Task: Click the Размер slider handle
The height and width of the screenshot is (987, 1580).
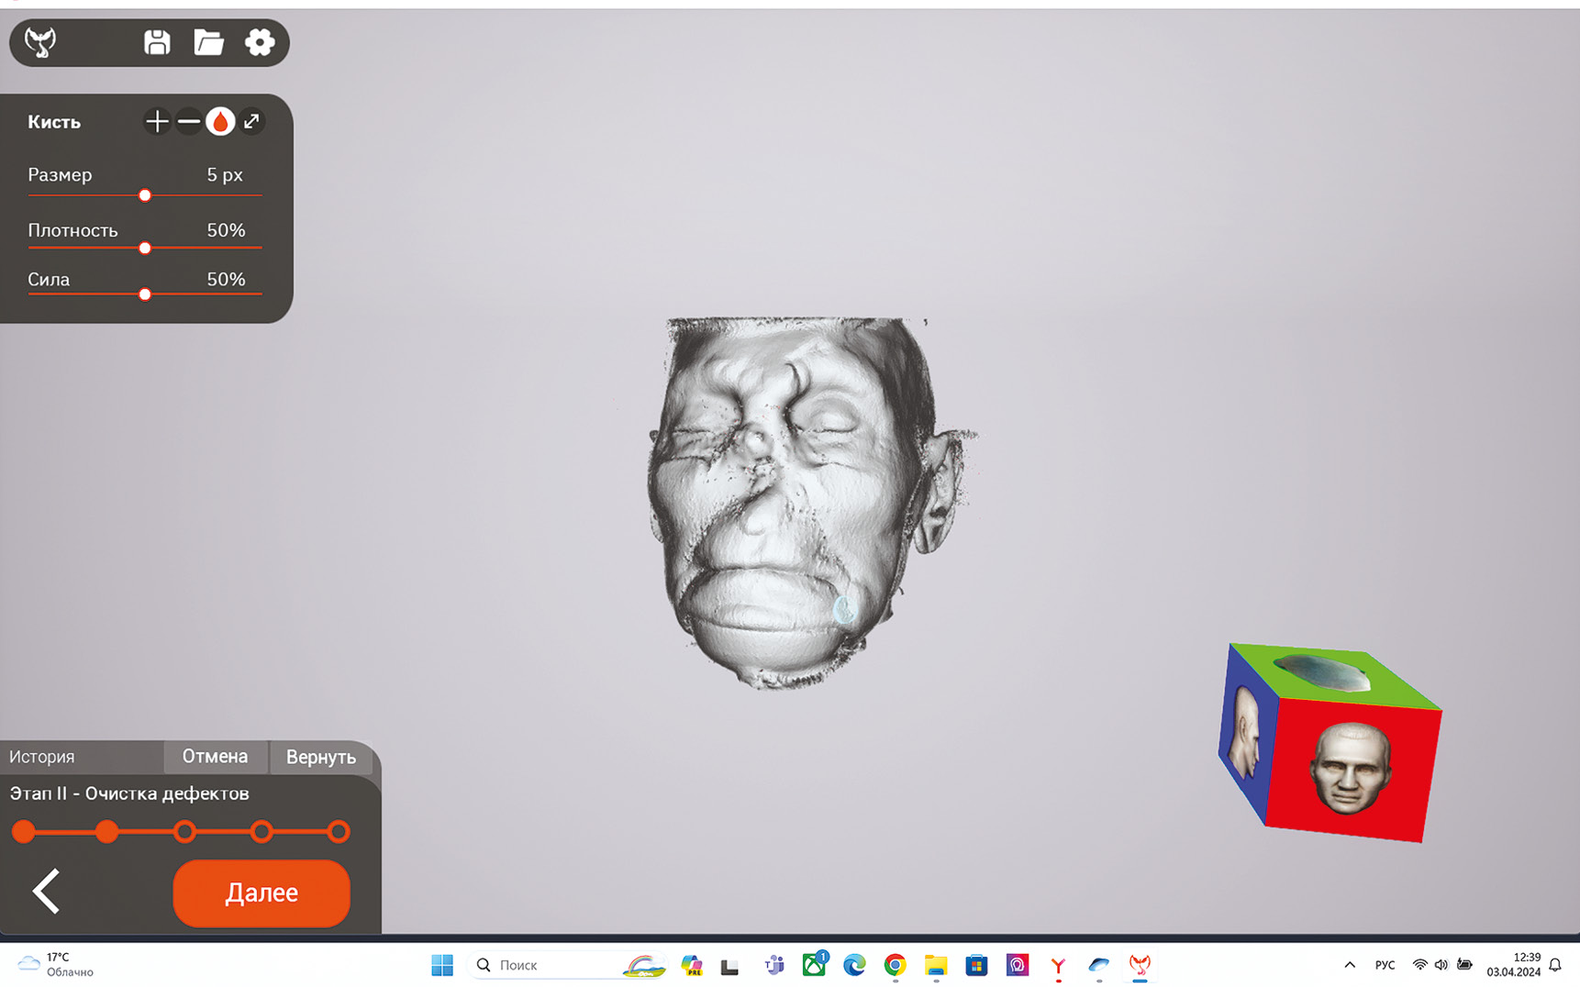Action: 145,195
